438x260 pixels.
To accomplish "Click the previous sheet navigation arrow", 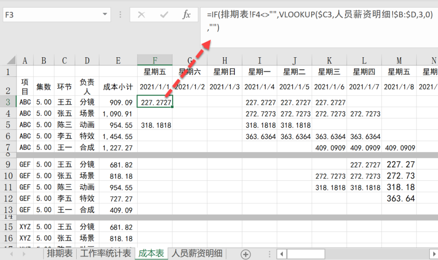I will (x=11, y=254).
